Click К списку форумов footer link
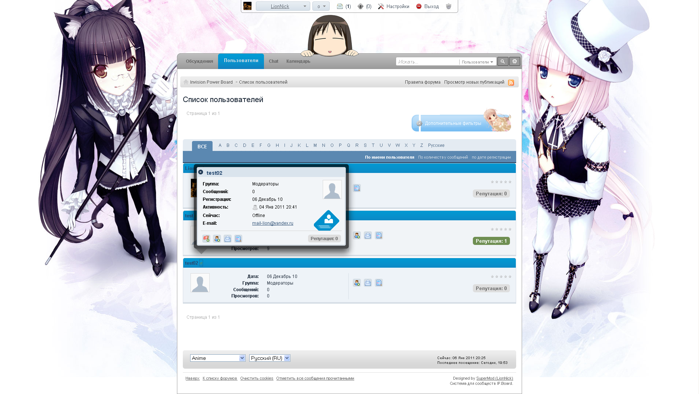This screenshot has width=699, height=394. click(220, 378)
